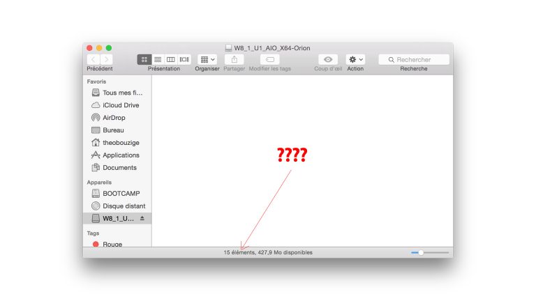Viewport: 536px width, 301px height.
Task: Switch to list view
Action: pos(158,59)
